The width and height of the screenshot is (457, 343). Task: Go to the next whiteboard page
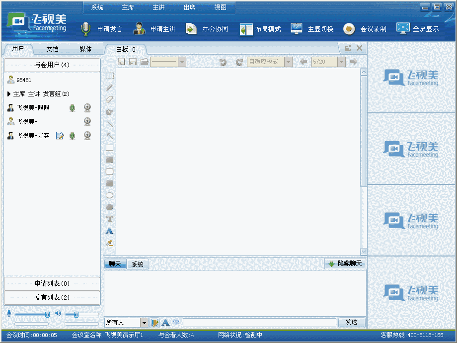point(354,62)
